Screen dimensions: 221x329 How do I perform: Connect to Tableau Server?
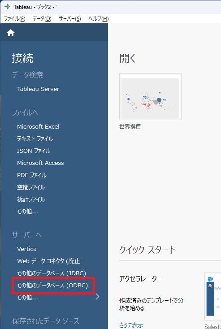pos(38,89)
